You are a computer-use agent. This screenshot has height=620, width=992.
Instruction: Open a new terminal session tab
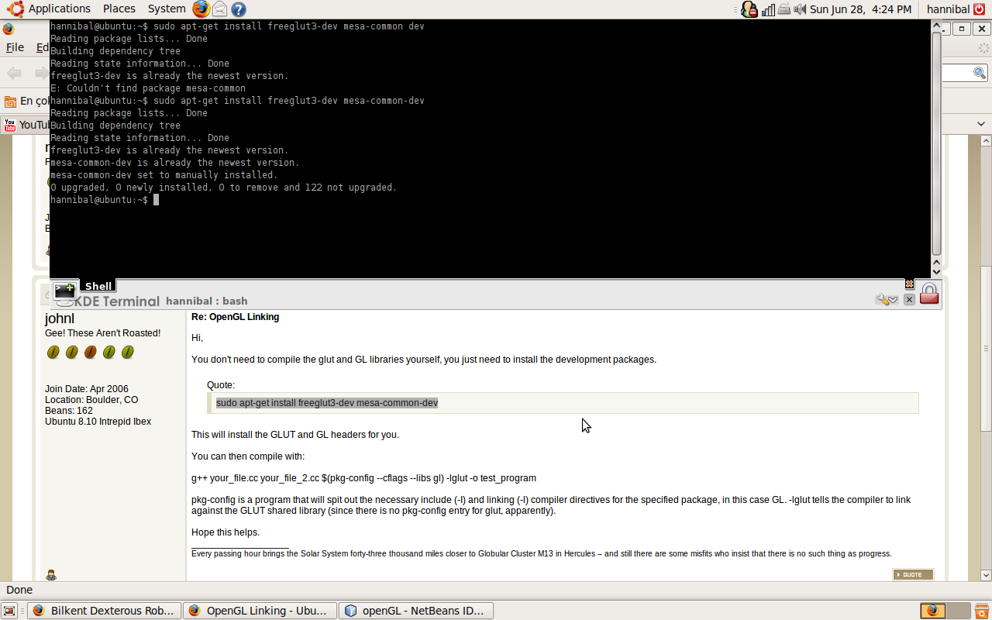64,291
